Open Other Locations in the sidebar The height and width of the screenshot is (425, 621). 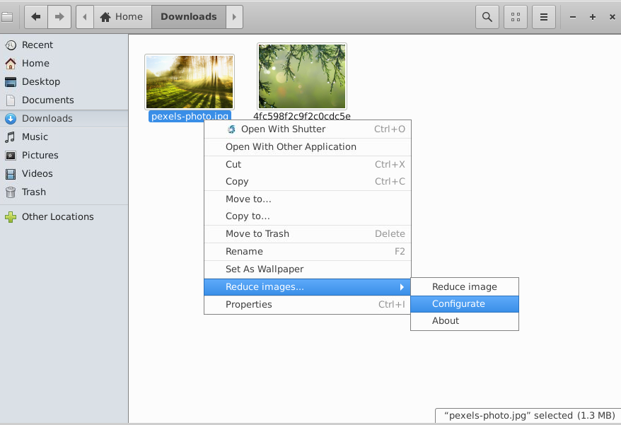click(64, 216)
